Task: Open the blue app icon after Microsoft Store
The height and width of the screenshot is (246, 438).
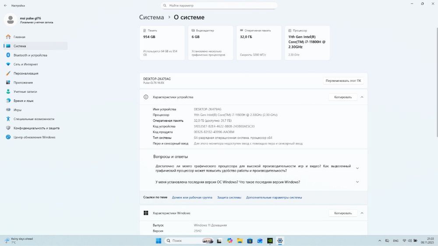Action: click(x=260, y=241)
